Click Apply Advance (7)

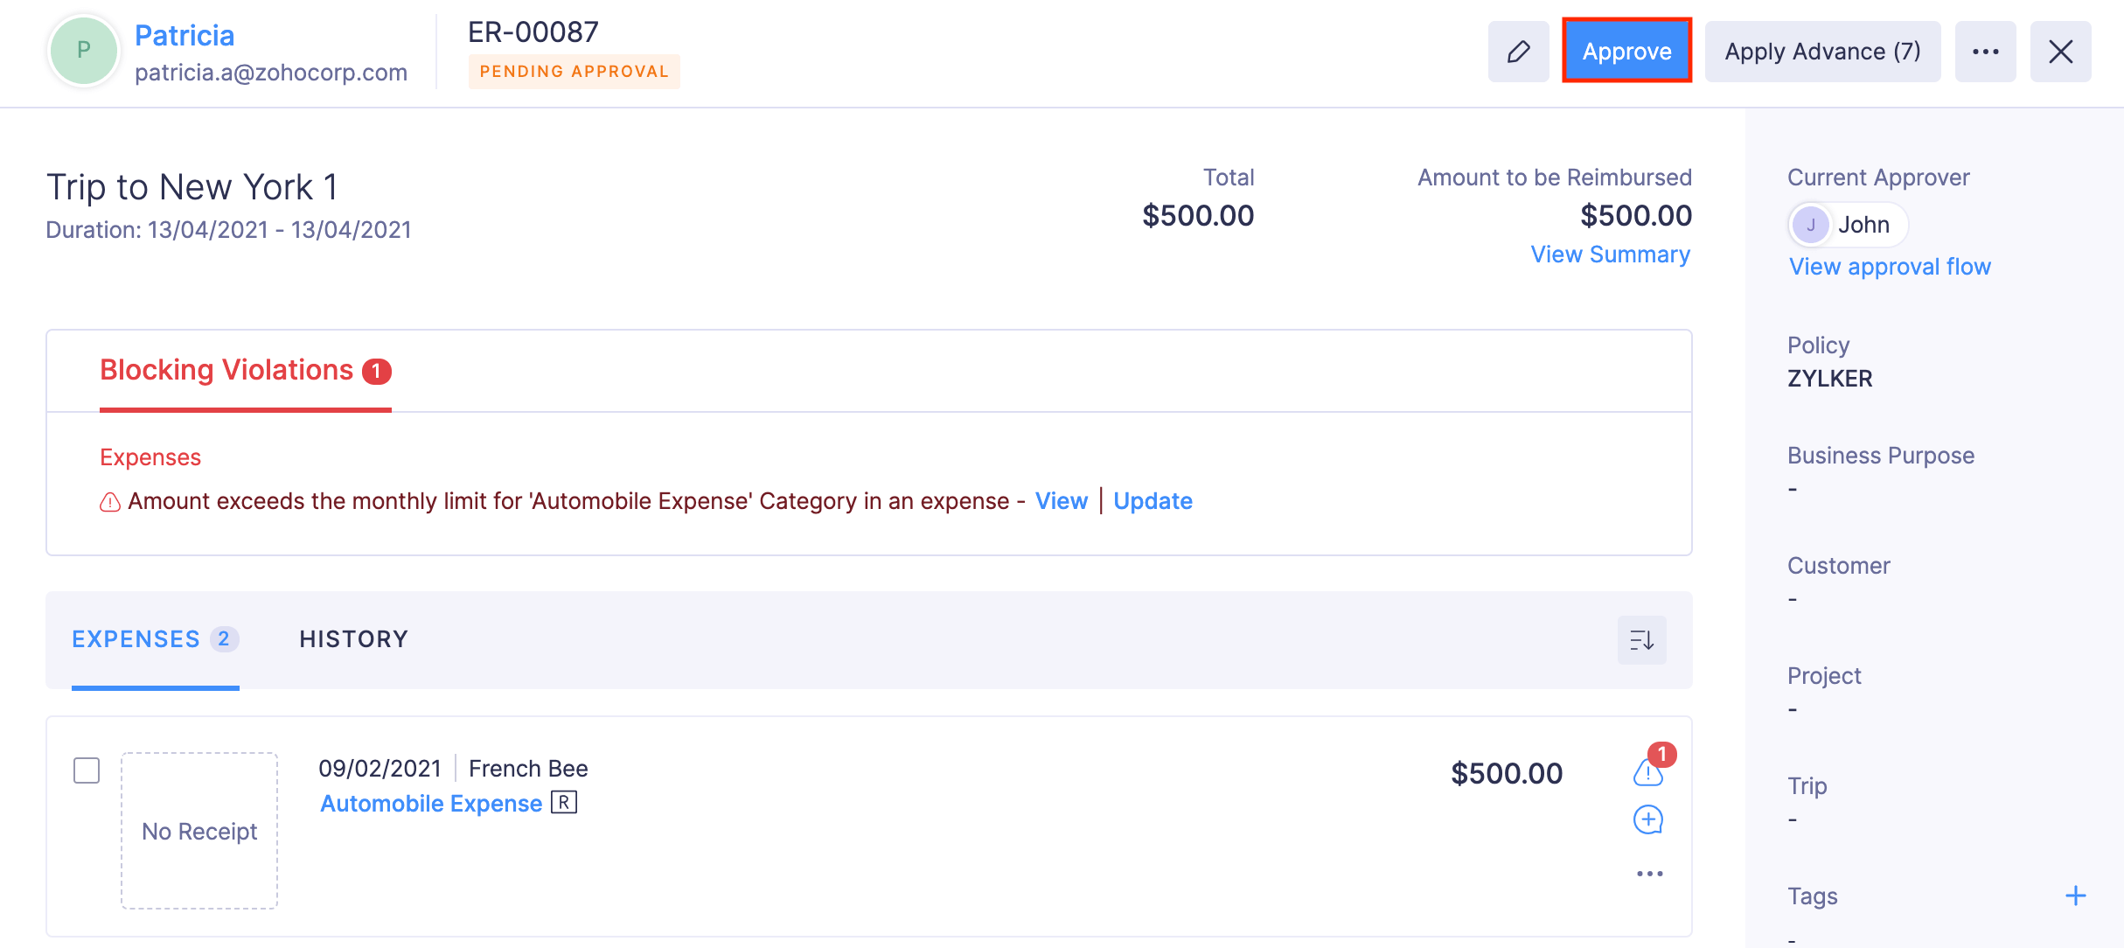coord(1822,52)
